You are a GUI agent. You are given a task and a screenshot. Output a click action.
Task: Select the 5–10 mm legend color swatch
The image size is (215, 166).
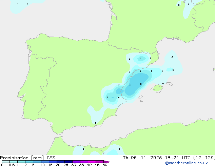pos(37,162)
